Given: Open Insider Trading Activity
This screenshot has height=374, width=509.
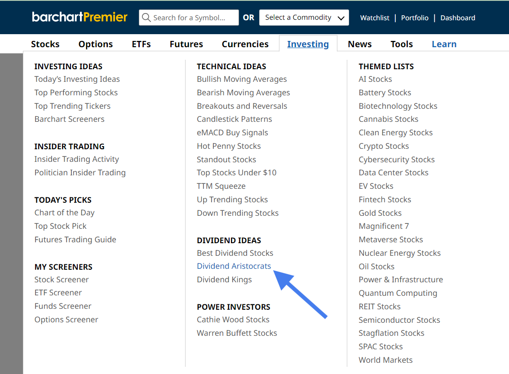Looking at the screenshot, I should pos(77,159).
